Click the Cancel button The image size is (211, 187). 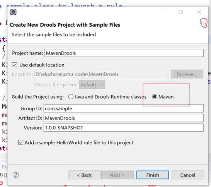(x=188, y=175)
